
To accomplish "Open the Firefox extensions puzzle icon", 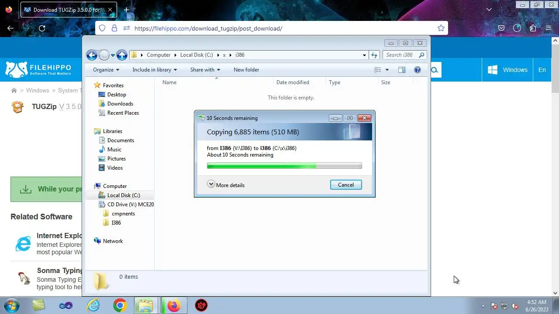I will pos(533,28).
